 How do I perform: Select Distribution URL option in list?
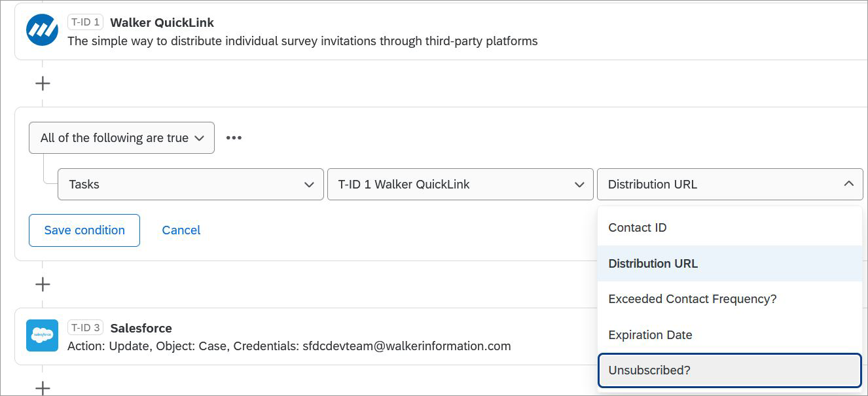[730, 264]
